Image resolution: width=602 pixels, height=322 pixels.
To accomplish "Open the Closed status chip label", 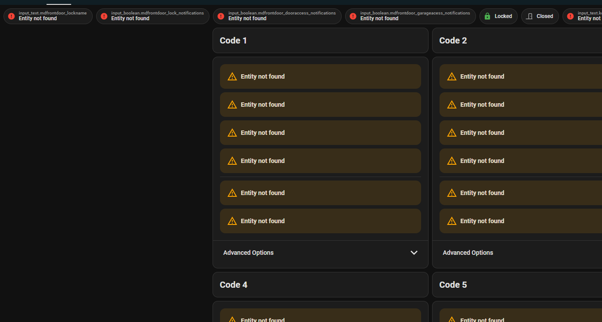I will point(544,16).
